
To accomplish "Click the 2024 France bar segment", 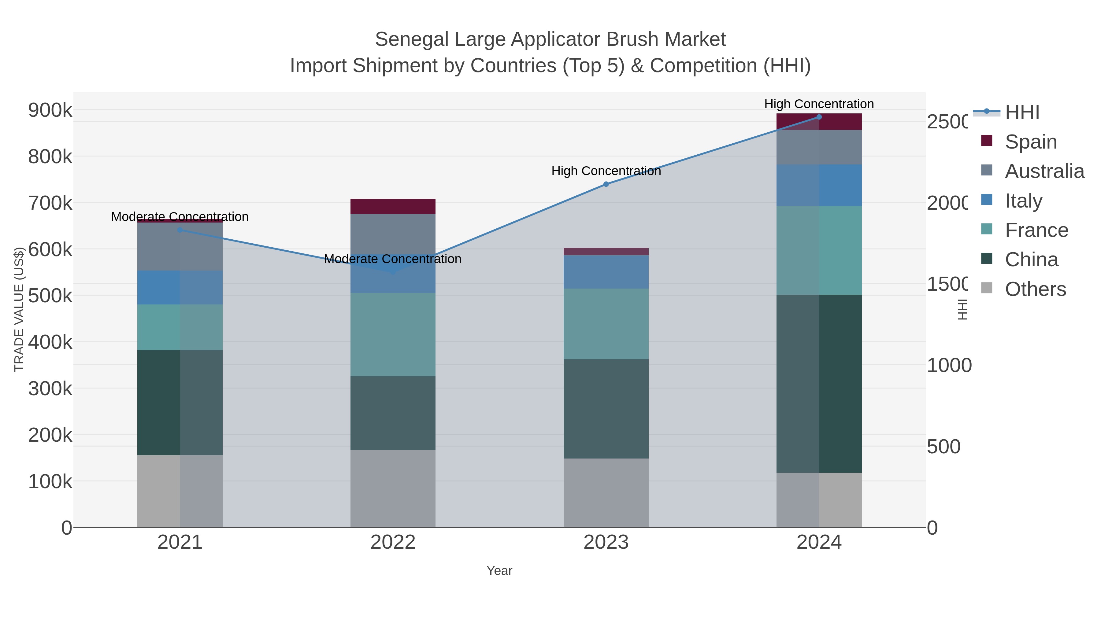I will coord(819,250).
